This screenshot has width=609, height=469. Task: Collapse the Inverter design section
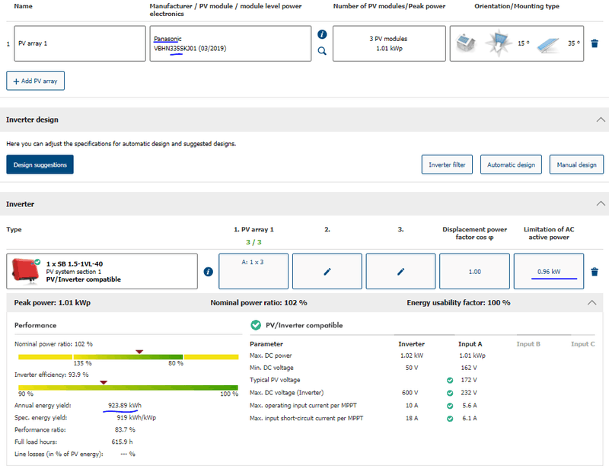(x=600, y=120)
